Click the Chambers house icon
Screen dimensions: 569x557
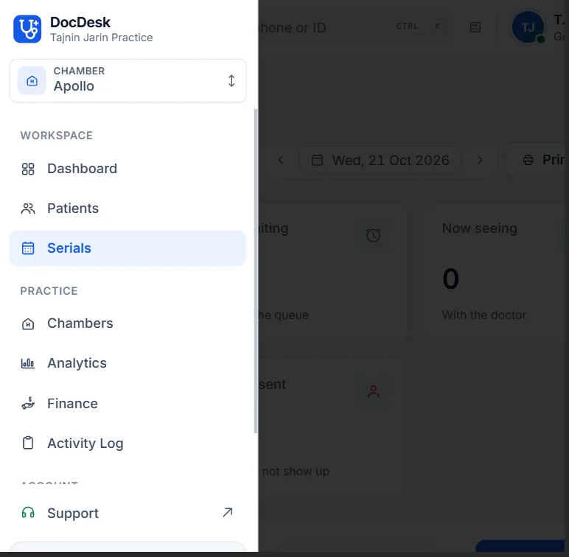pyautogui.click(x=28, y=324)
